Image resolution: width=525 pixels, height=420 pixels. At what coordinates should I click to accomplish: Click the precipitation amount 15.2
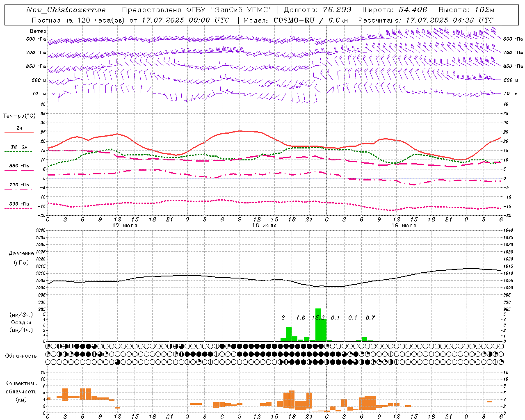tap(318, 317)
